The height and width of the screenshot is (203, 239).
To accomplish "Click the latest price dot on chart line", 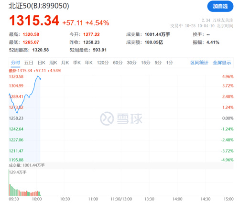I will pos(41,79).
